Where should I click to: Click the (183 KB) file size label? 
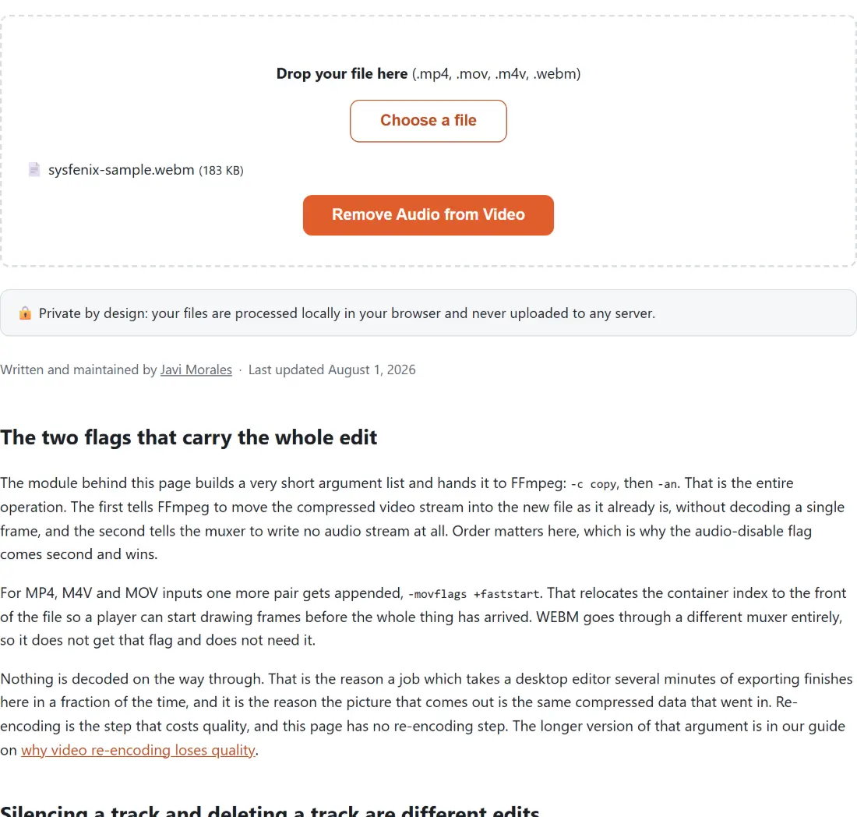click(x=220, y=171)
